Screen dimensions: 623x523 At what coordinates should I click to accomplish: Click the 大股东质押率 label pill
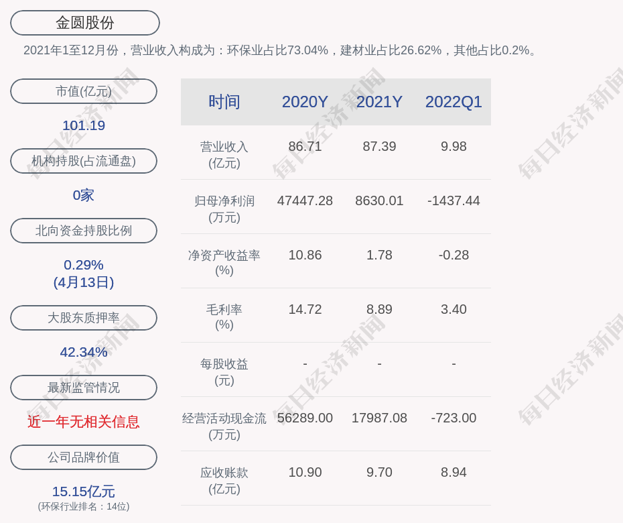click(84, 318)
